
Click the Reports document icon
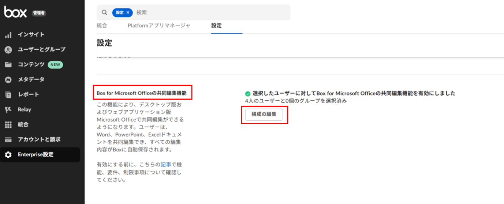click(8, 95)
